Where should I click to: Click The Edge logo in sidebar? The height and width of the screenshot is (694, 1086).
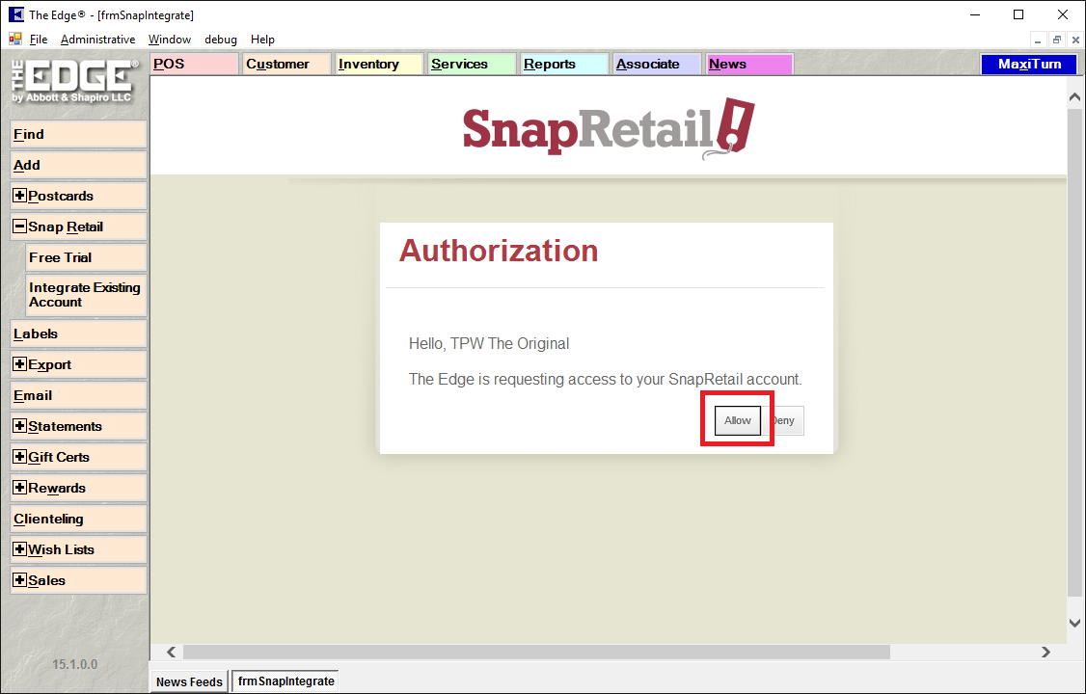tap(74, 82)
